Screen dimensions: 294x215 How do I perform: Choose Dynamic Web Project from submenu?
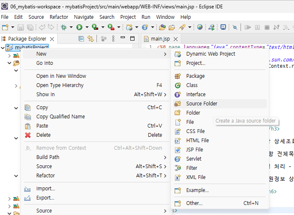click(220, 54)
